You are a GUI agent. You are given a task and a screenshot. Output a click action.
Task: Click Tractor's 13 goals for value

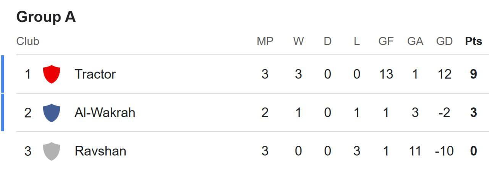click(x=386, y=74)
